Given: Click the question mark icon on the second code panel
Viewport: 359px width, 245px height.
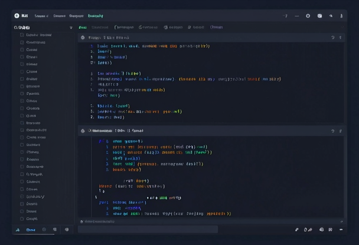Looking at the screenshot, I should point(332,131).
